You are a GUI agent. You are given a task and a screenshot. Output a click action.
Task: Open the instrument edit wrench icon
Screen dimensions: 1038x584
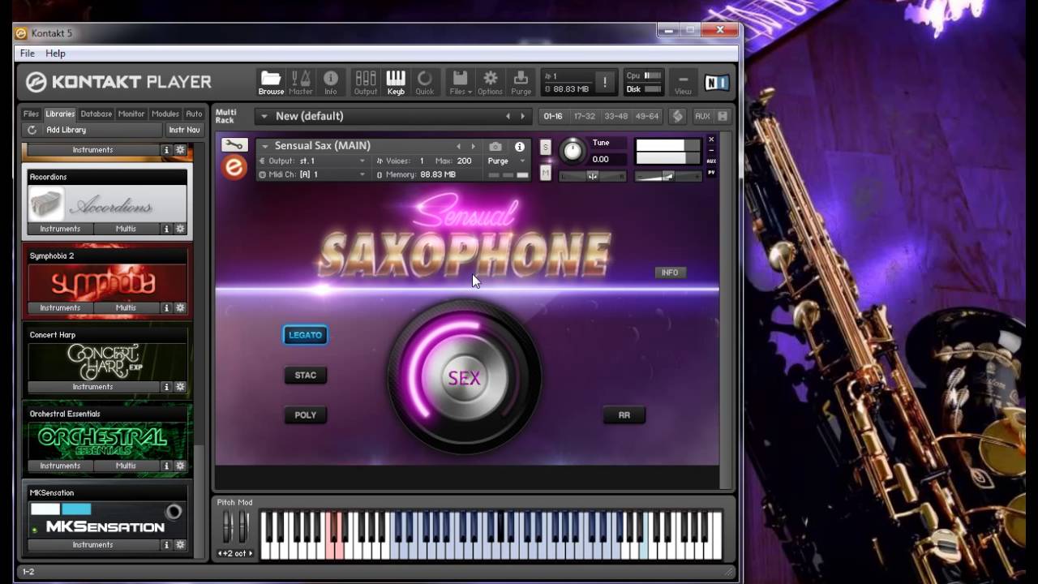click(234, 145)
